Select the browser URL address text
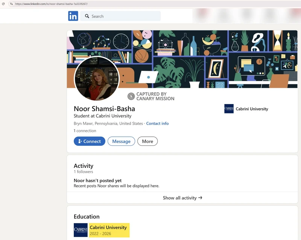 52,4
